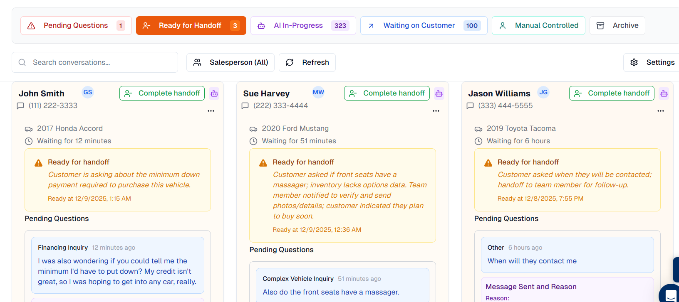This screenshot has width=679, height=302.
Task: Click the AI robot icon on Sue Harvey's card
Action: pyautogui.click(x=439, y=93)
